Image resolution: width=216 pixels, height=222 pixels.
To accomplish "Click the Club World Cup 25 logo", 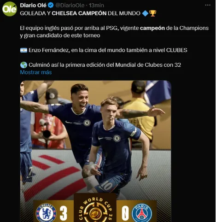I will pos(95,210).
